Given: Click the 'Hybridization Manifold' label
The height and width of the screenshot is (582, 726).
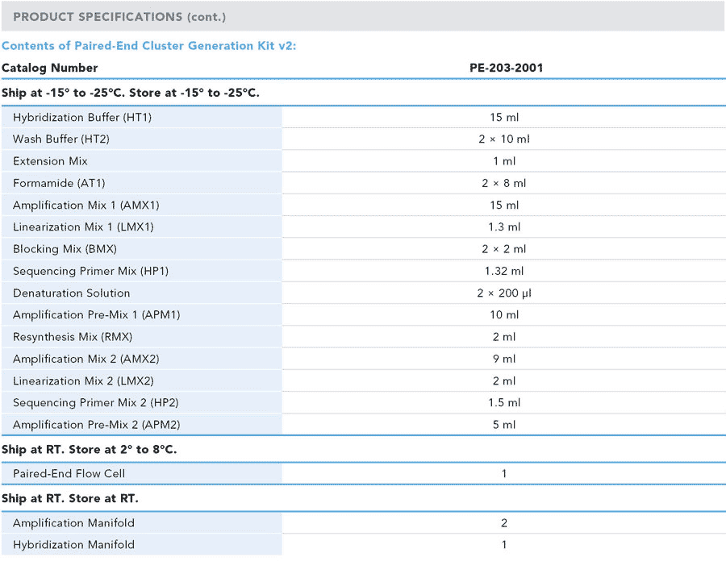Looking at the screenshot, I should [x=73, y=545].
